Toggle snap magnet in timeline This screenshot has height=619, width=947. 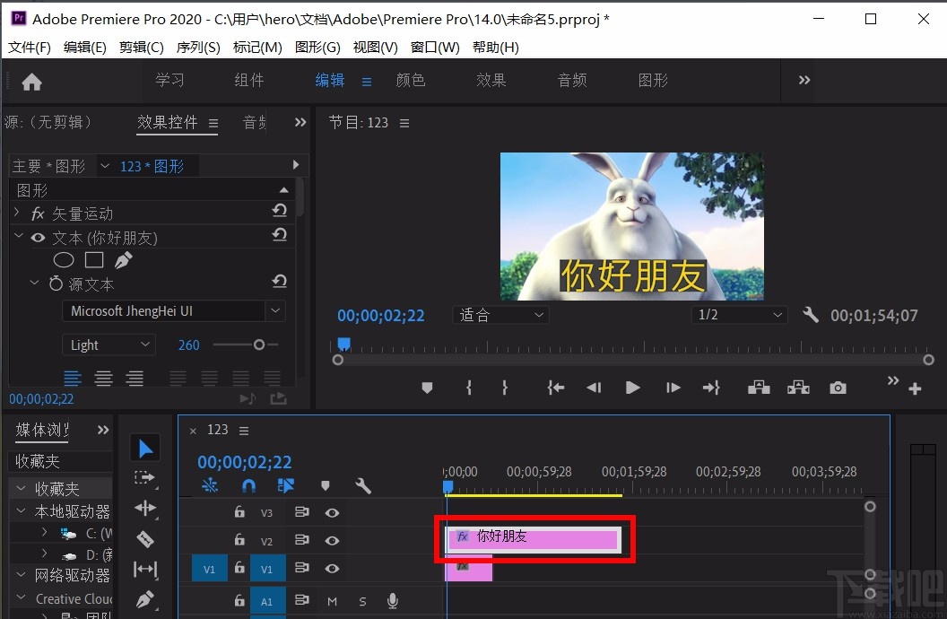[248, 485]
